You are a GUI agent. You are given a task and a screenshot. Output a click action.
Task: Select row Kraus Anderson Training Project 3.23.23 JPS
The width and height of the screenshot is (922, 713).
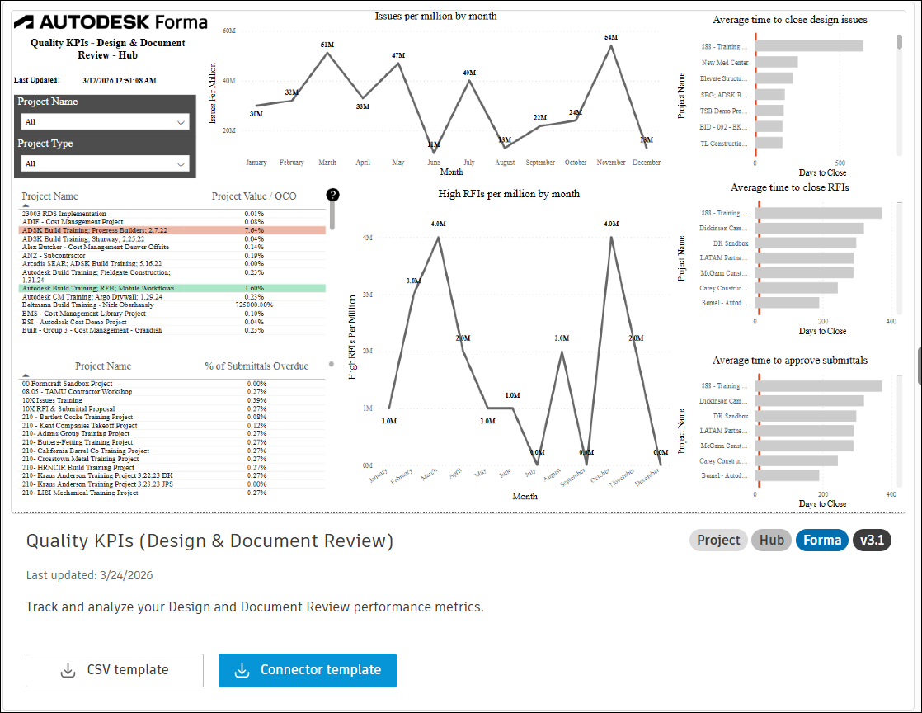[x=172, y=484]
